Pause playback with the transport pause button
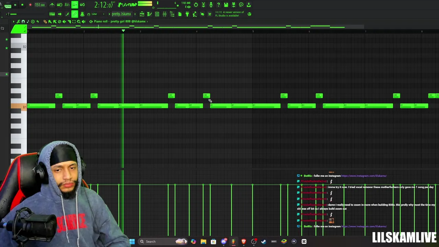 (15, 5)
